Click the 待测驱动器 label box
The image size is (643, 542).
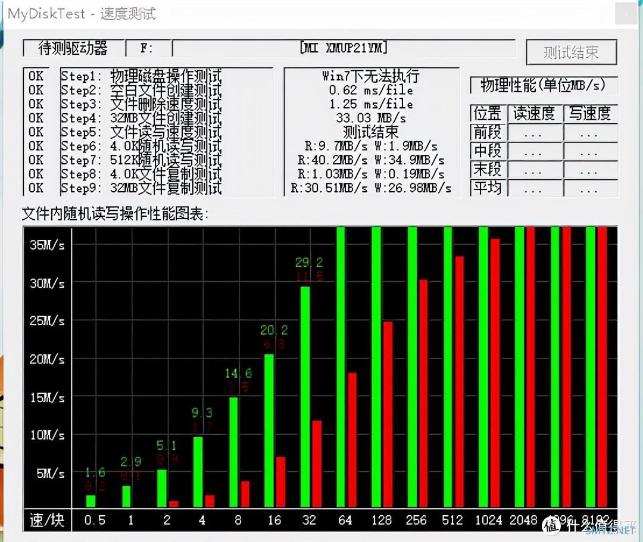coord(73,48)
